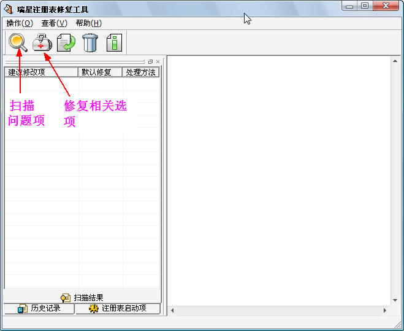Click the restore document toolbar icon
The image size is (404, 331).
point(66,43)
